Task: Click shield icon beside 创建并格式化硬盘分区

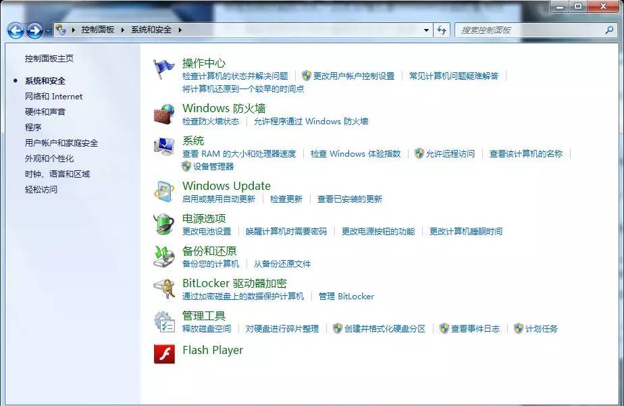Action: click(338, 328)
